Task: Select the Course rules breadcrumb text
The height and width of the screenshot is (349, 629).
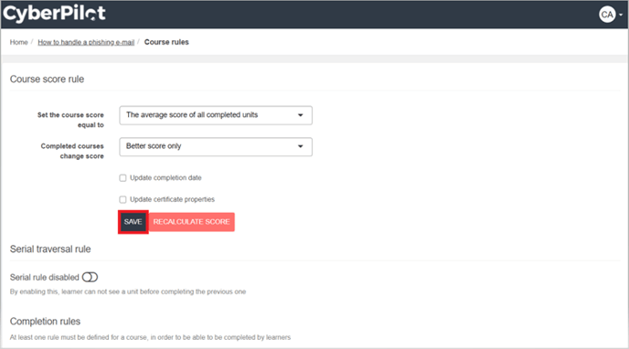Action: pos(166,42)
